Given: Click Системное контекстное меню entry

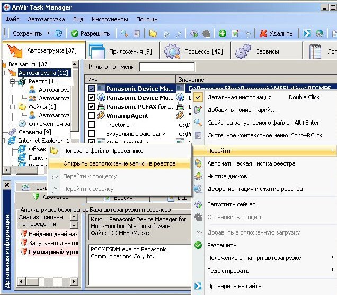Looking at the screenshot, I should (x=264, y=135).
